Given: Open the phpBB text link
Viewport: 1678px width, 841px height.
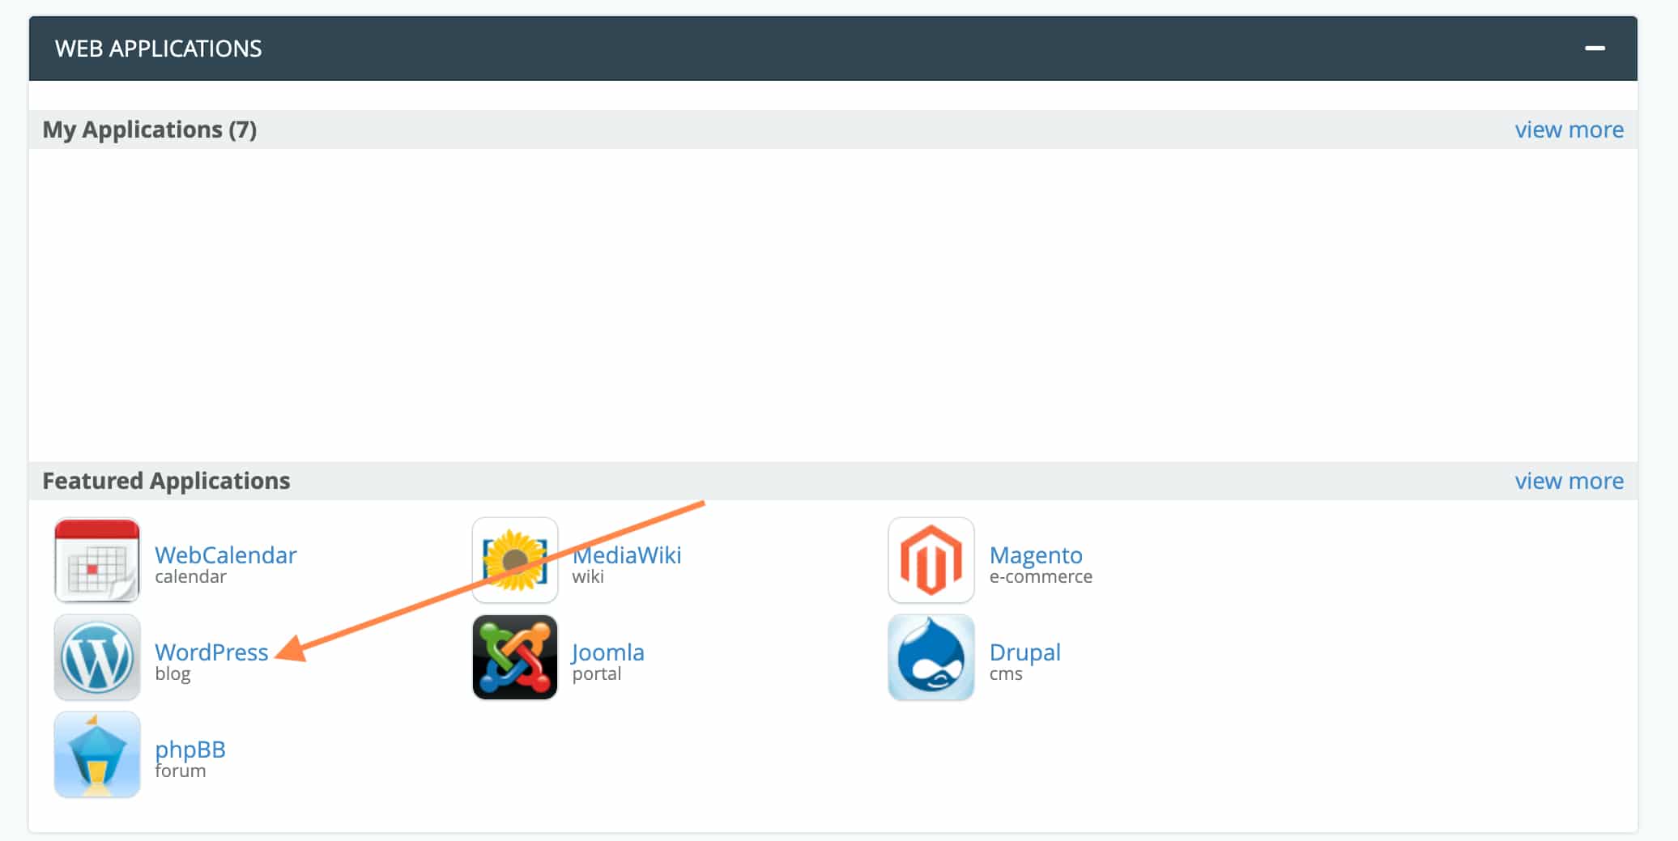Looking at the screenshot, I should coord(190,750).
